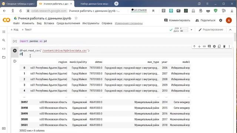The height and width of the screenshot is (133, 237).
Task: Go to Colab home logo
Action: point(6,20)
